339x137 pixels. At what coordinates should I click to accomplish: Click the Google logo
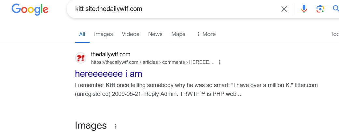tap(30, 9)
